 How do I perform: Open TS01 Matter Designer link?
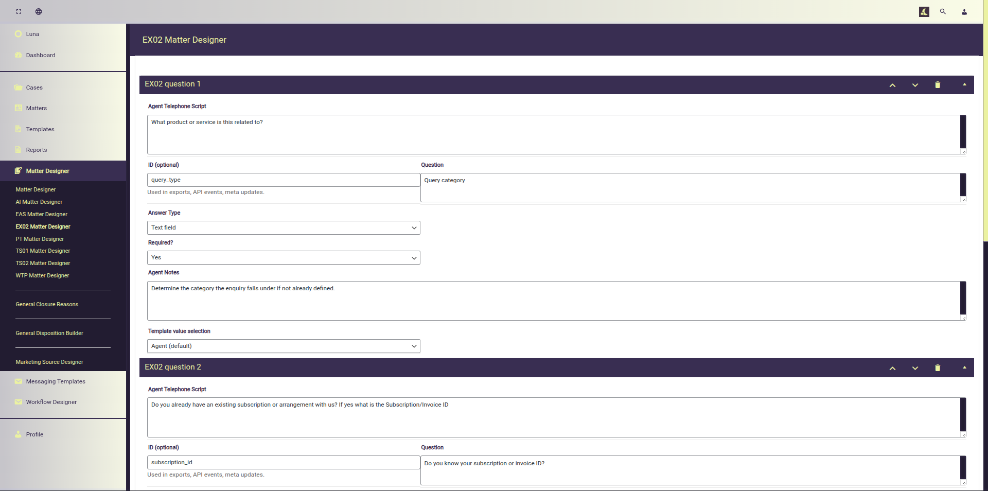click(x=43, y=251)
